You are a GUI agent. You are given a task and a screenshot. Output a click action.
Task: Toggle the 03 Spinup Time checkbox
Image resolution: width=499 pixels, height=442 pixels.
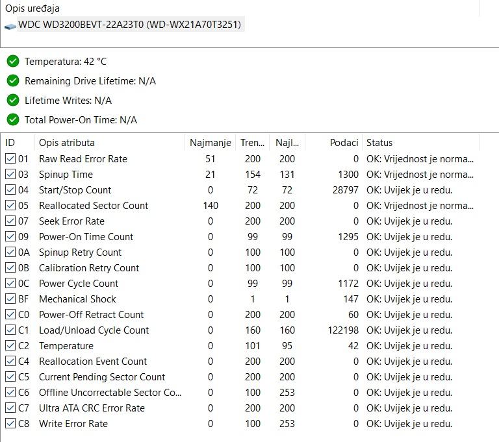[10, 174]
